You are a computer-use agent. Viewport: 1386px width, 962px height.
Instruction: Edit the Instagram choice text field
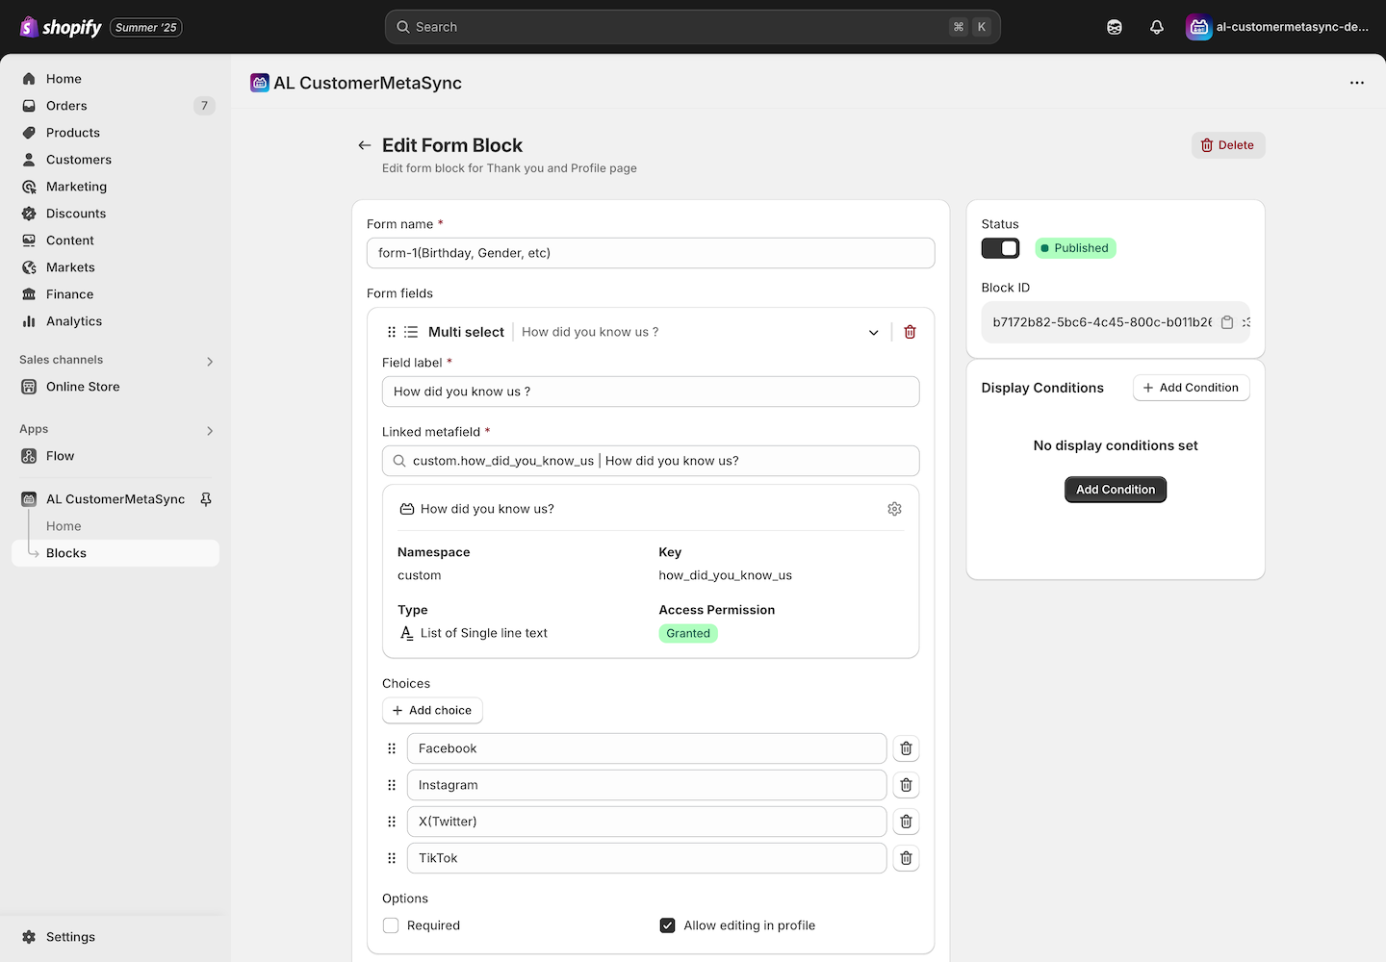tap(647, 785)
